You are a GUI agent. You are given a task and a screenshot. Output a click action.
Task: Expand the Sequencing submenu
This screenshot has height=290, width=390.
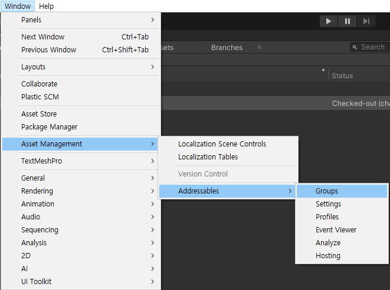click(x=80, y=229)
